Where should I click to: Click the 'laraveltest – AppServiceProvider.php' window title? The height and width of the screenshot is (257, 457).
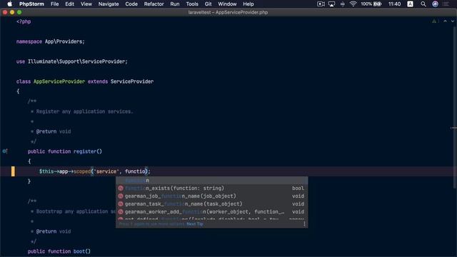pyautogui.click(x=228, y=13)
